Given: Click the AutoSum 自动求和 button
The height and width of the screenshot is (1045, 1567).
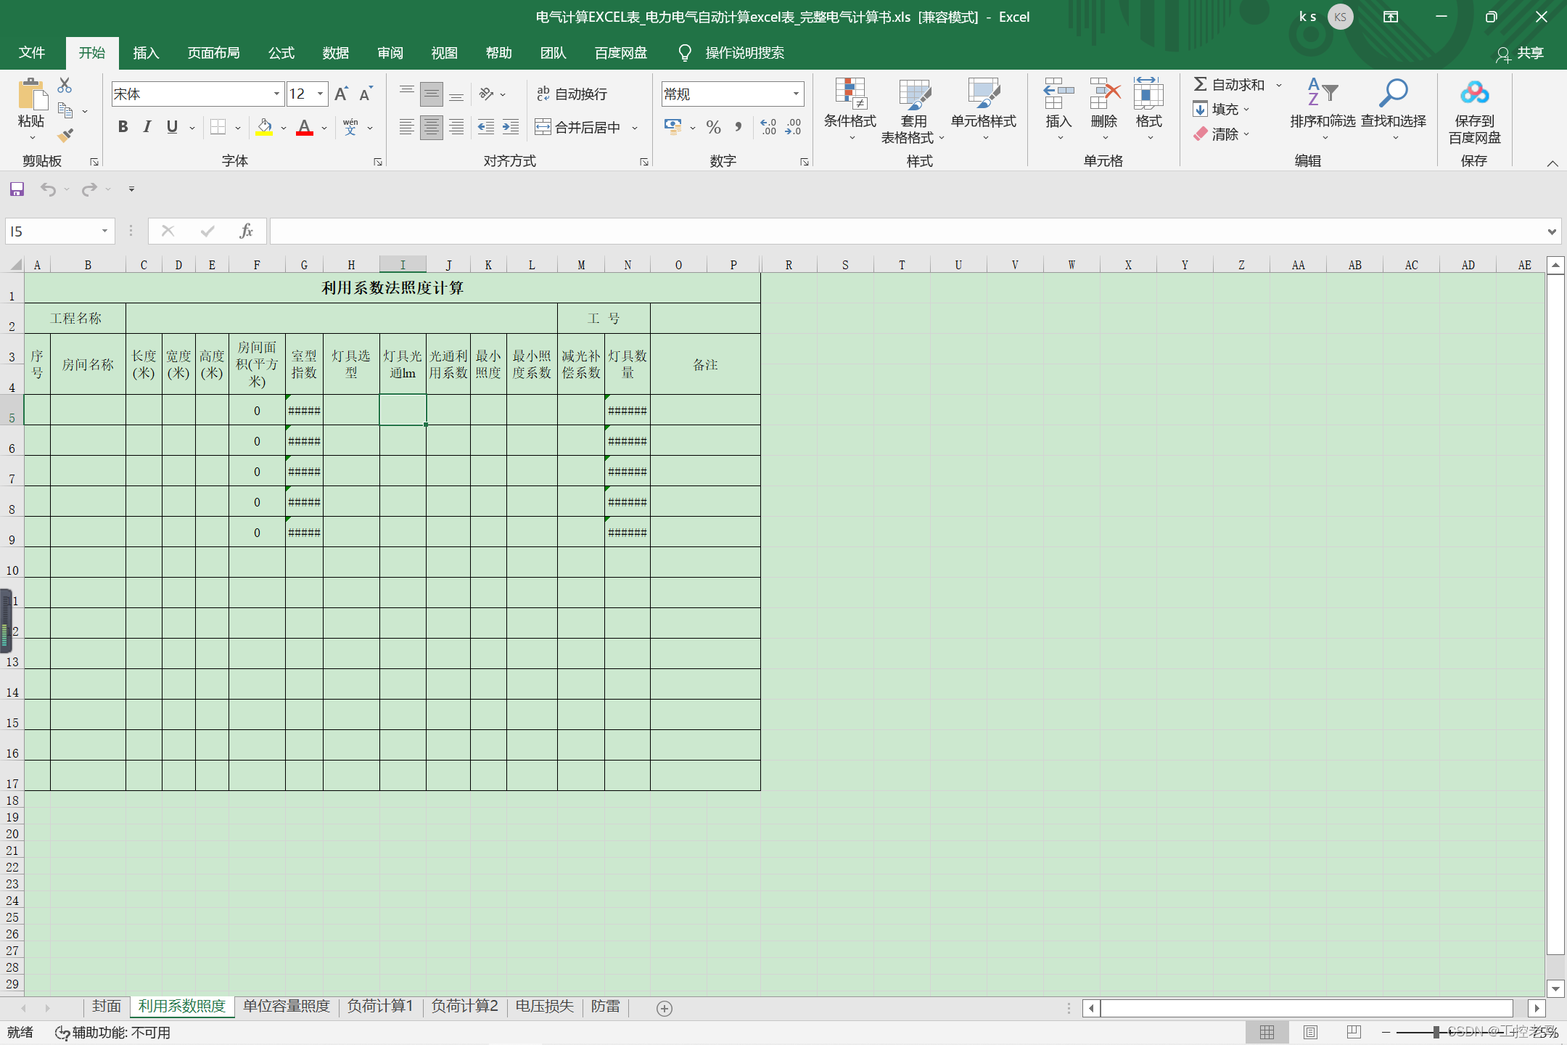Looking at the screenshot, I should [x=1229, y=85].
